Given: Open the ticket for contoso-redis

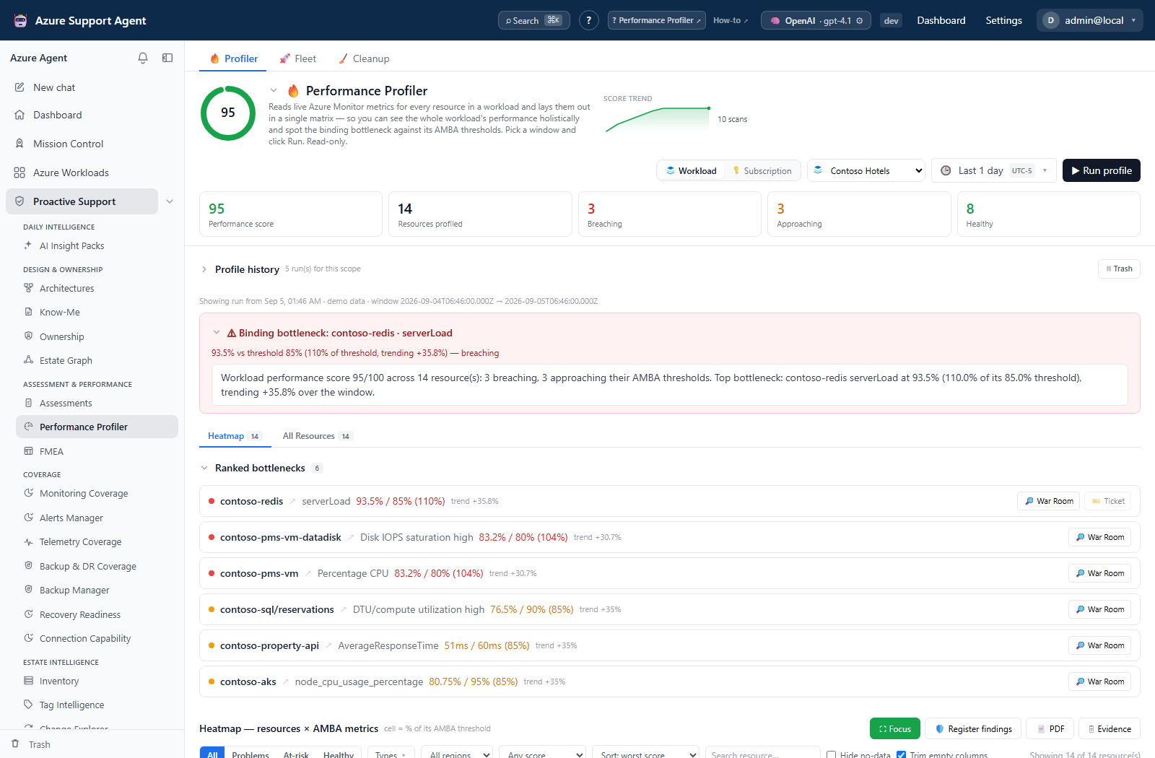Looking at the screenshot, I should [x=1108, y=501].
